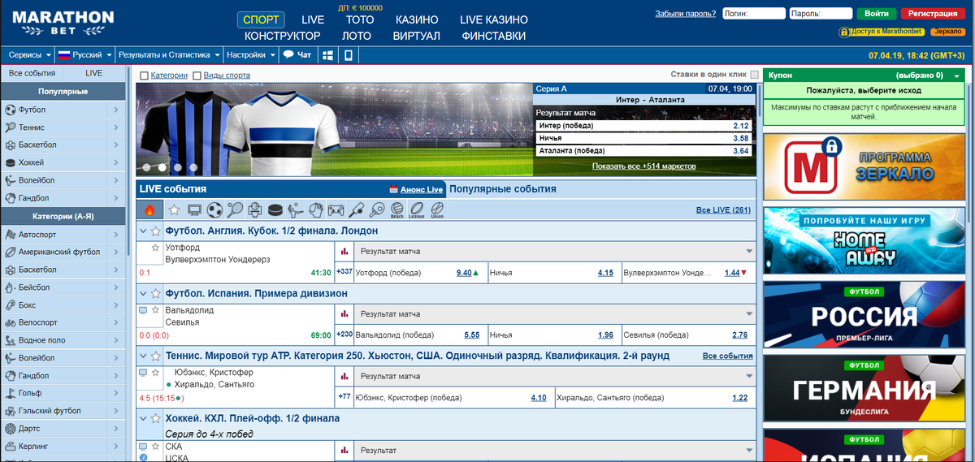The width and height of the screenshot is (975, 462).
Task: Click the favorites star filter icon
Action: point(174,209)
